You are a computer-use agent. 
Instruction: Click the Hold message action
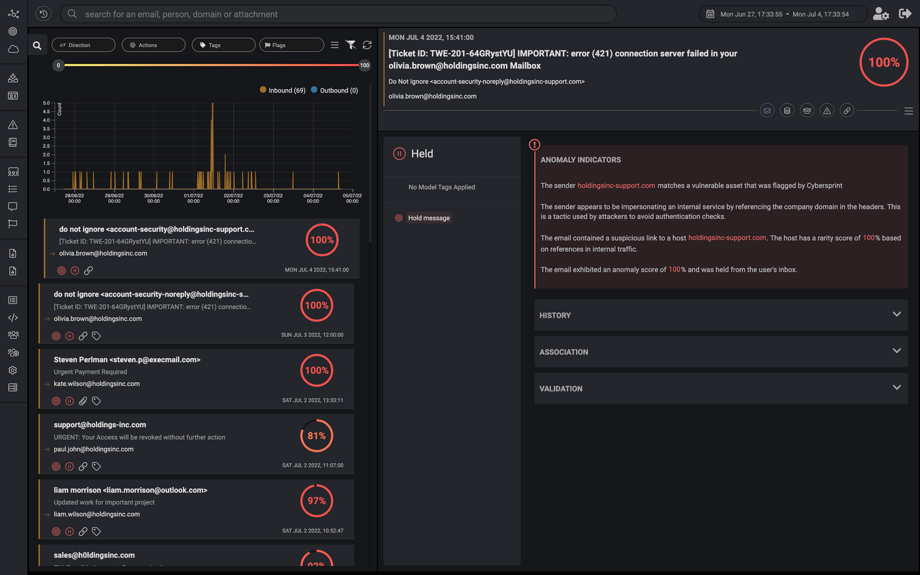tap(428, 218)
